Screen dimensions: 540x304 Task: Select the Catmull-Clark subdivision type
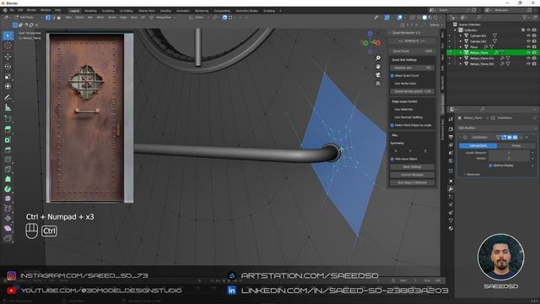[478, 146]
